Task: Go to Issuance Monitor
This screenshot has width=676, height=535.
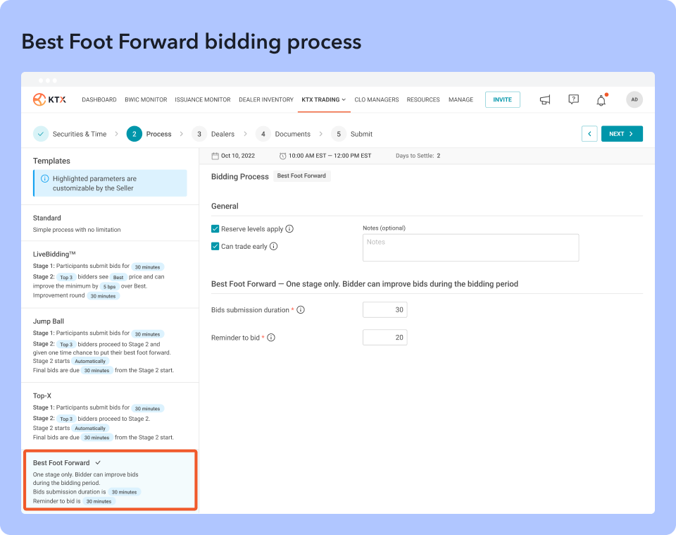Action: coord(203,99)
